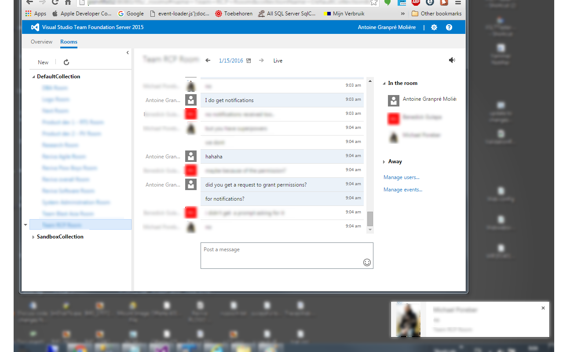
Task: Open the Toebehoren bookmark
Action: [x=234, y=14]
